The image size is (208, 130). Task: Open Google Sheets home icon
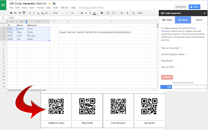[x=3, y=5]
